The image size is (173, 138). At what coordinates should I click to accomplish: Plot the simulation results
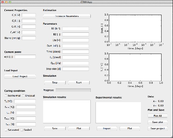point(79,128)
